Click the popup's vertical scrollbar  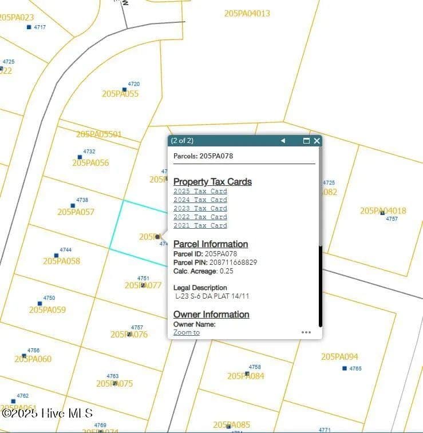click(321, 286)
